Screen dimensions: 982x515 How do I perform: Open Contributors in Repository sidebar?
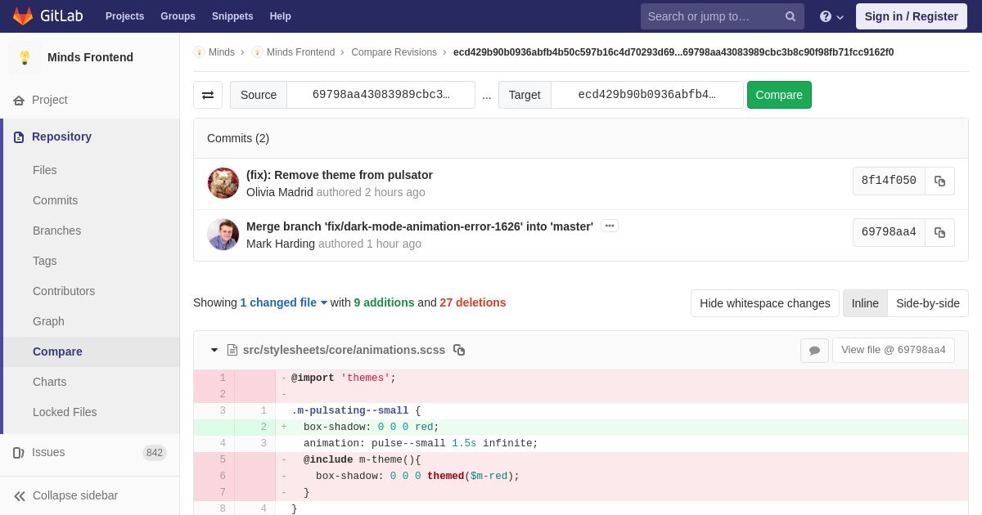(64, 291)
